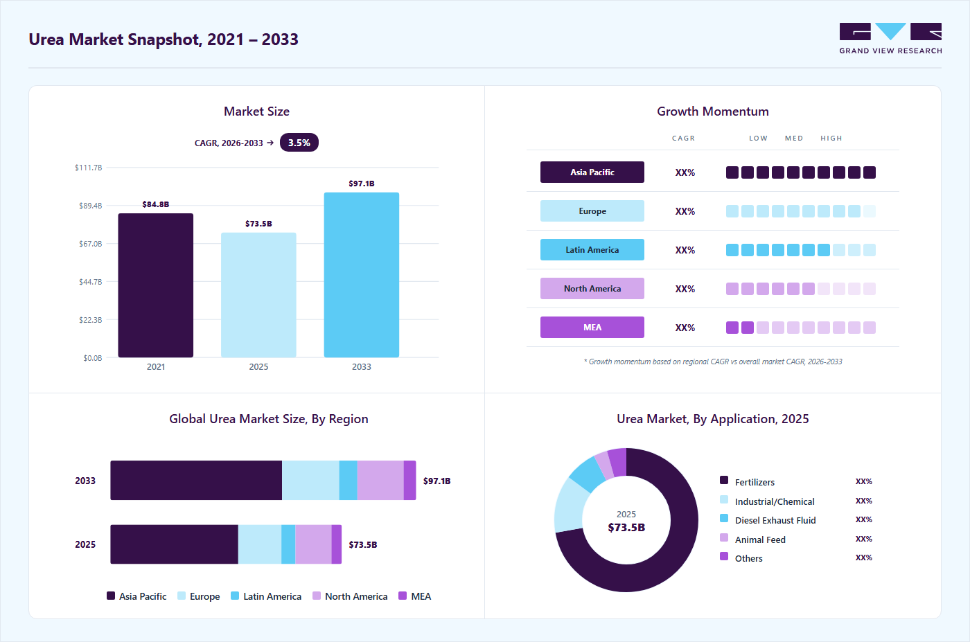The image size is (970, 642).
Task: Click the Asia Pacific momentum region button
Action: coord(592,172)
